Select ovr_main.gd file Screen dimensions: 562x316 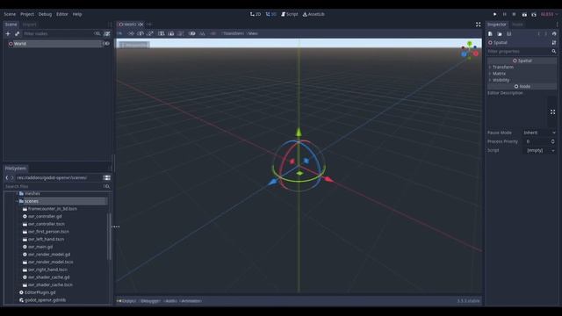pos(40,247)
